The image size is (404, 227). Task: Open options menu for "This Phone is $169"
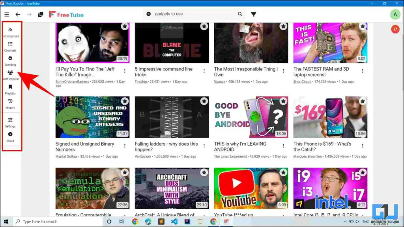[x=363, y=146]
